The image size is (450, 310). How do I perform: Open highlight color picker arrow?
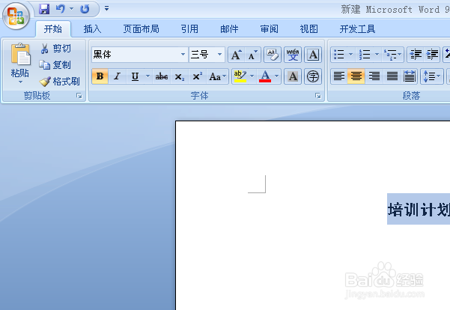click(252, 76)
